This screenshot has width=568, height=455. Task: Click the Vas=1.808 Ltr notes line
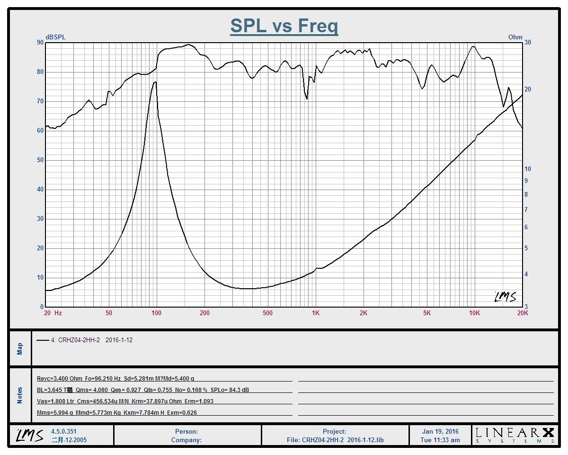coord(125,401)
